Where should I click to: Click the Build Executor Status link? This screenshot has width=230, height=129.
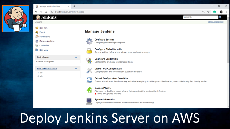click(x=47, y=68)
